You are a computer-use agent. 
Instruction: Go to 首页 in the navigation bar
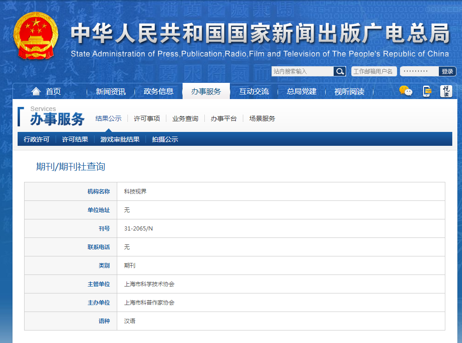pyautogui.click(x=53, y=92)
